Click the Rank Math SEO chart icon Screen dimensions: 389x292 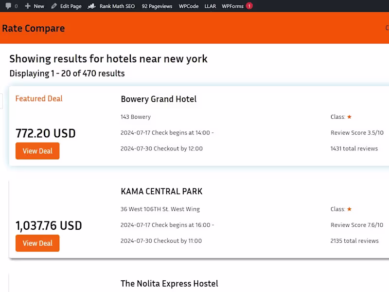click(91, 6)
